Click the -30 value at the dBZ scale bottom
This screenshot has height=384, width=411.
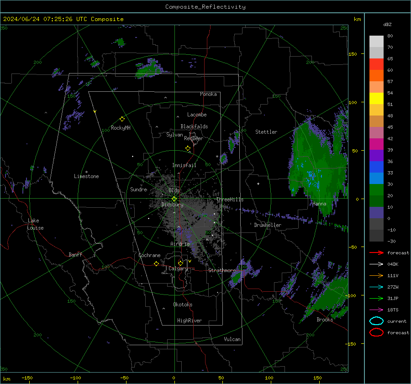click(x=391, y=242)
